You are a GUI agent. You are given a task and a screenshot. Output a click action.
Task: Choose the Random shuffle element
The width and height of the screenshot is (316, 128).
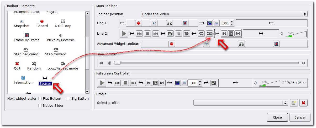[x=34, y=64]
